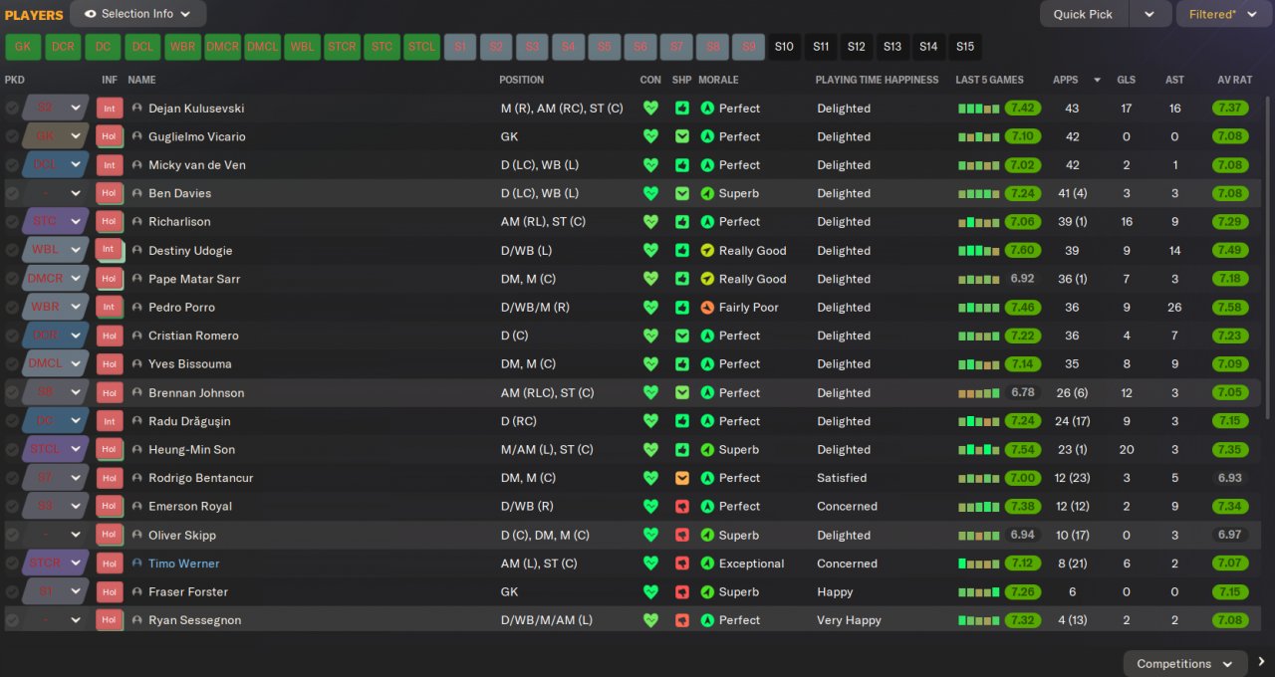Image resolution: width=1275 pixels, height=677 pixels.
Task: Click the orange sharpness icon for Rodrigo Bentancur
Action: 682,478
